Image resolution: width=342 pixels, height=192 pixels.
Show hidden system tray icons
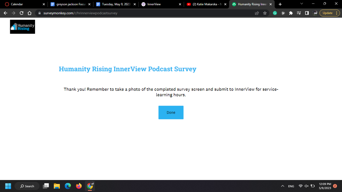[282, 186]
